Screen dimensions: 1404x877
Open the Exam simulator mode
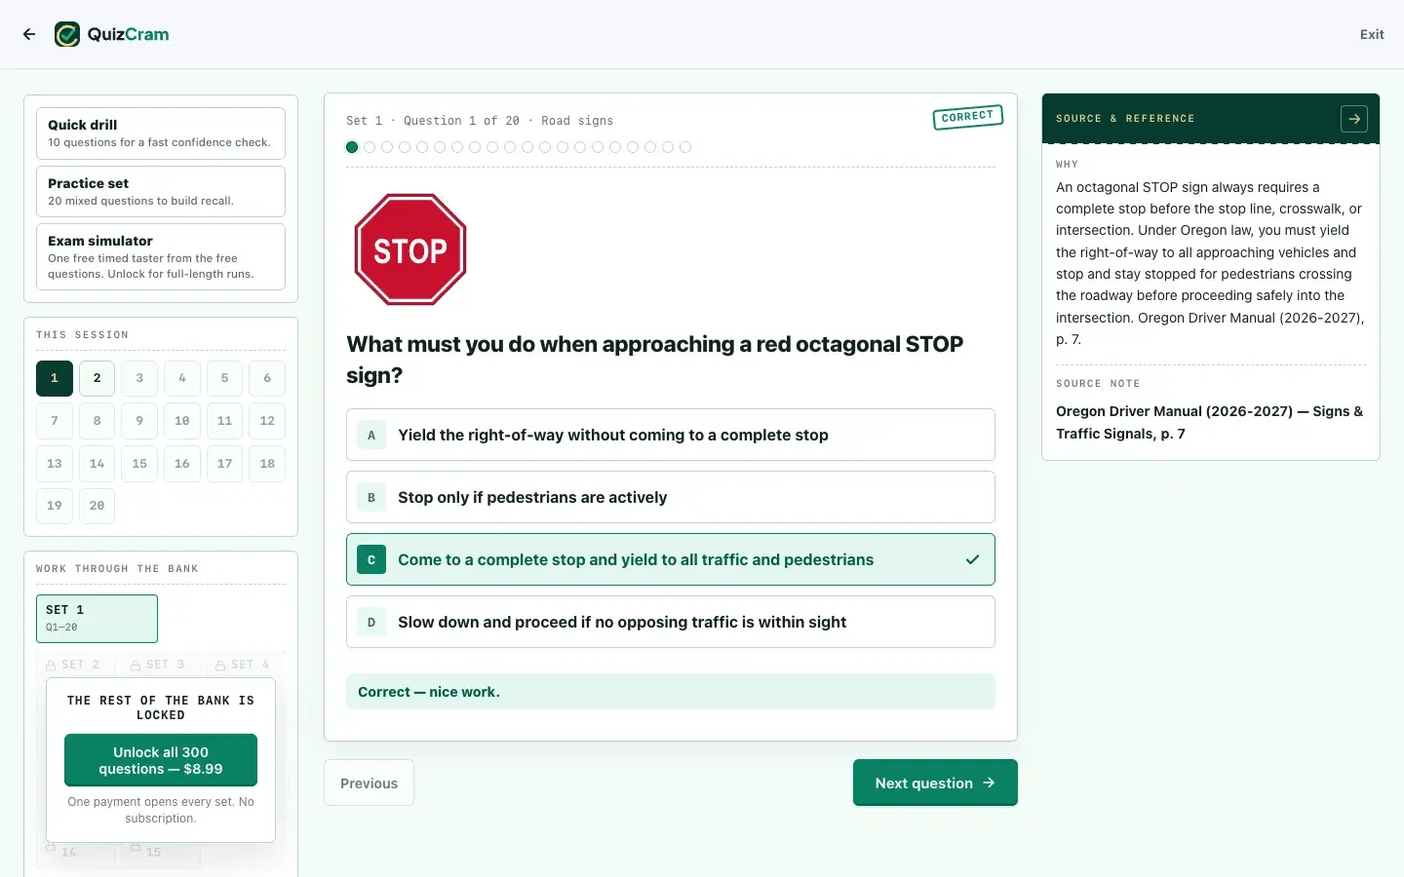tap(161, 257)
